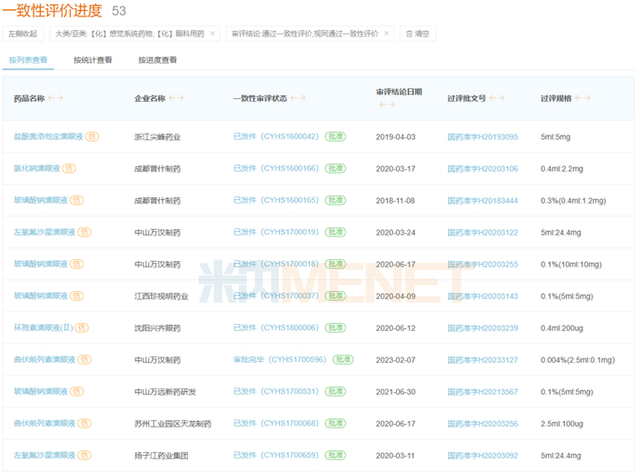Viewport: 636px width, 472px height.
Task: Click 批准 badge in 审批完毕 CYHS1700596 row
Action: click(x=343, y=359)
